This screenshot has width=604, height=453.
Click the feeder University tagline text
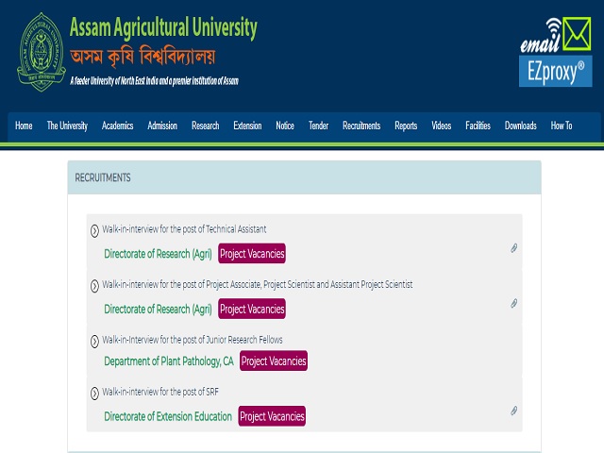click(154, 81)
